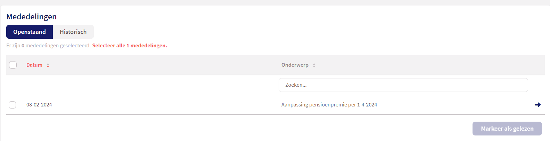
Task: Sort by the Datum column header label
Action: (34, 65)
